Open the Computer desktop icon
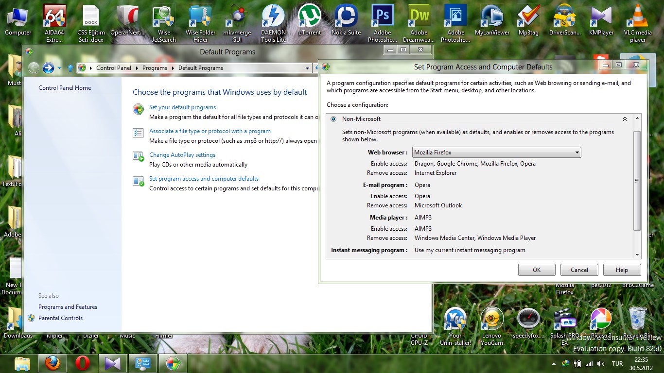This screenshot has height=373, width=664. (18, 21)
